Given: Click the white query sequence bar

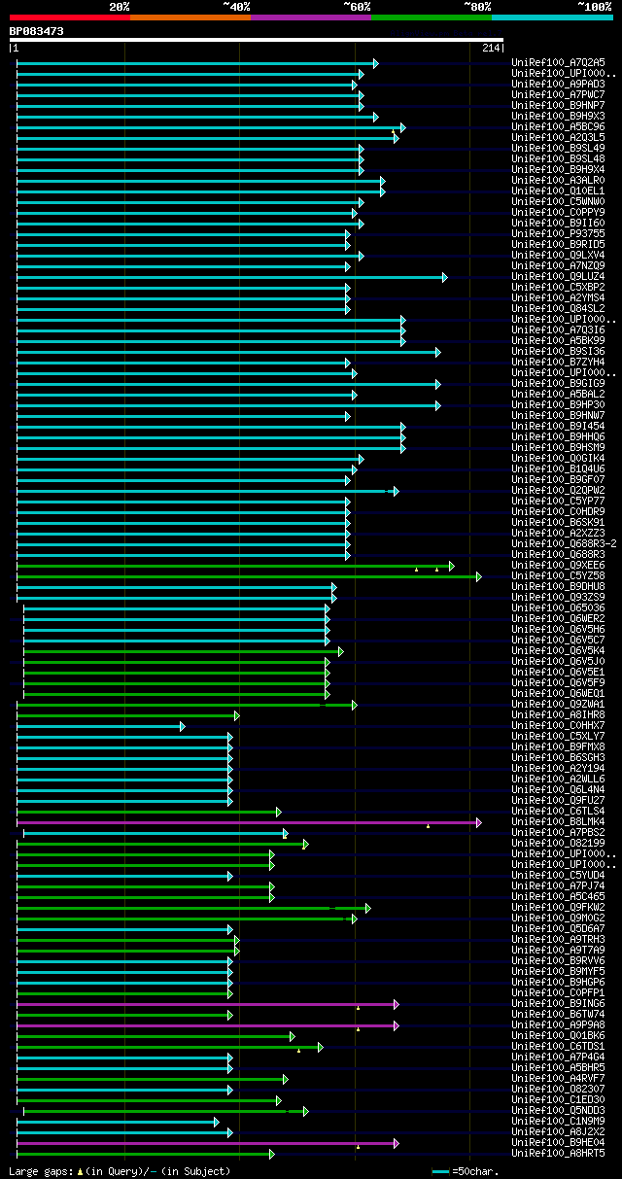Looking at the screenshot, I should [x=257, y=40].
